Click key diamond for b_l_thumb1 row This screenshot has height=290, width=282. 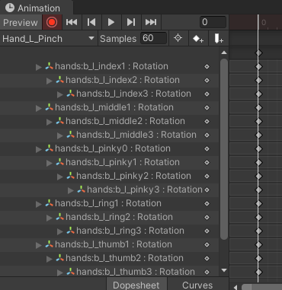207,245
